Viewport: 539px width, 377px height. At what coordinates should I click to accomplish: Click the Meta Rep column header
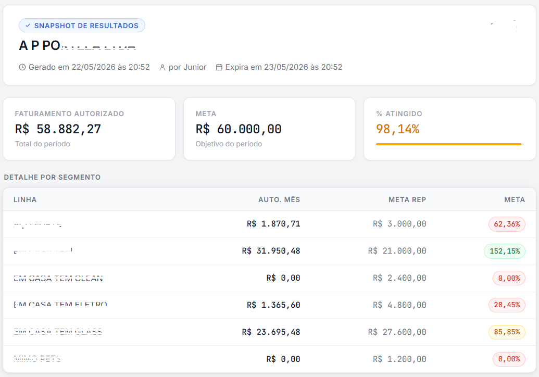pyautogui.click(x=407, y=199)
